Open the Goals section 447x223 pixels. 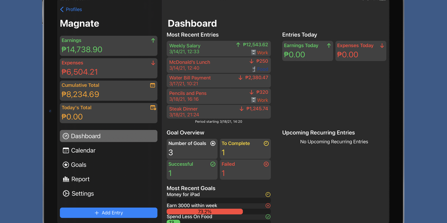(108, 165)
